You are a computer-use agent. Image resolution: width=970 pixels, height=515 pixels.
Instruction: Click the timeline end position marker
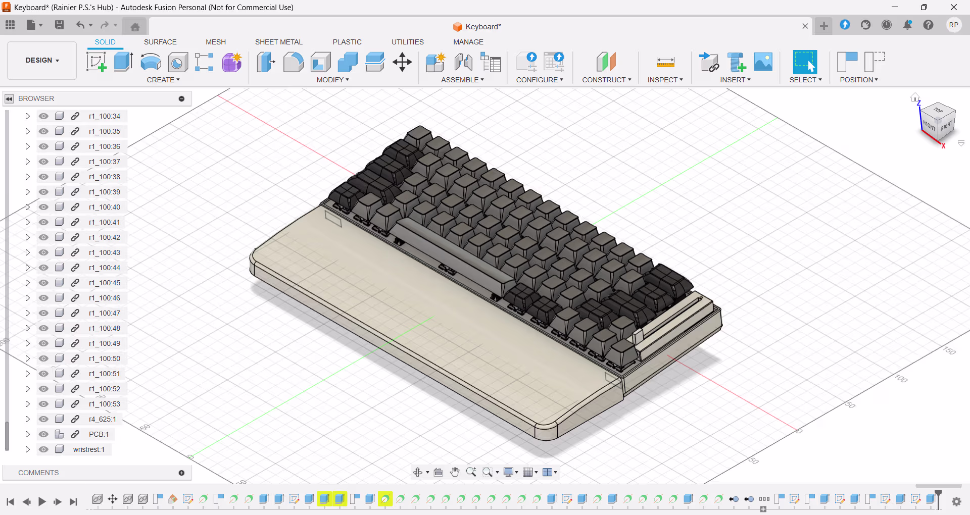tap(938, 499)
